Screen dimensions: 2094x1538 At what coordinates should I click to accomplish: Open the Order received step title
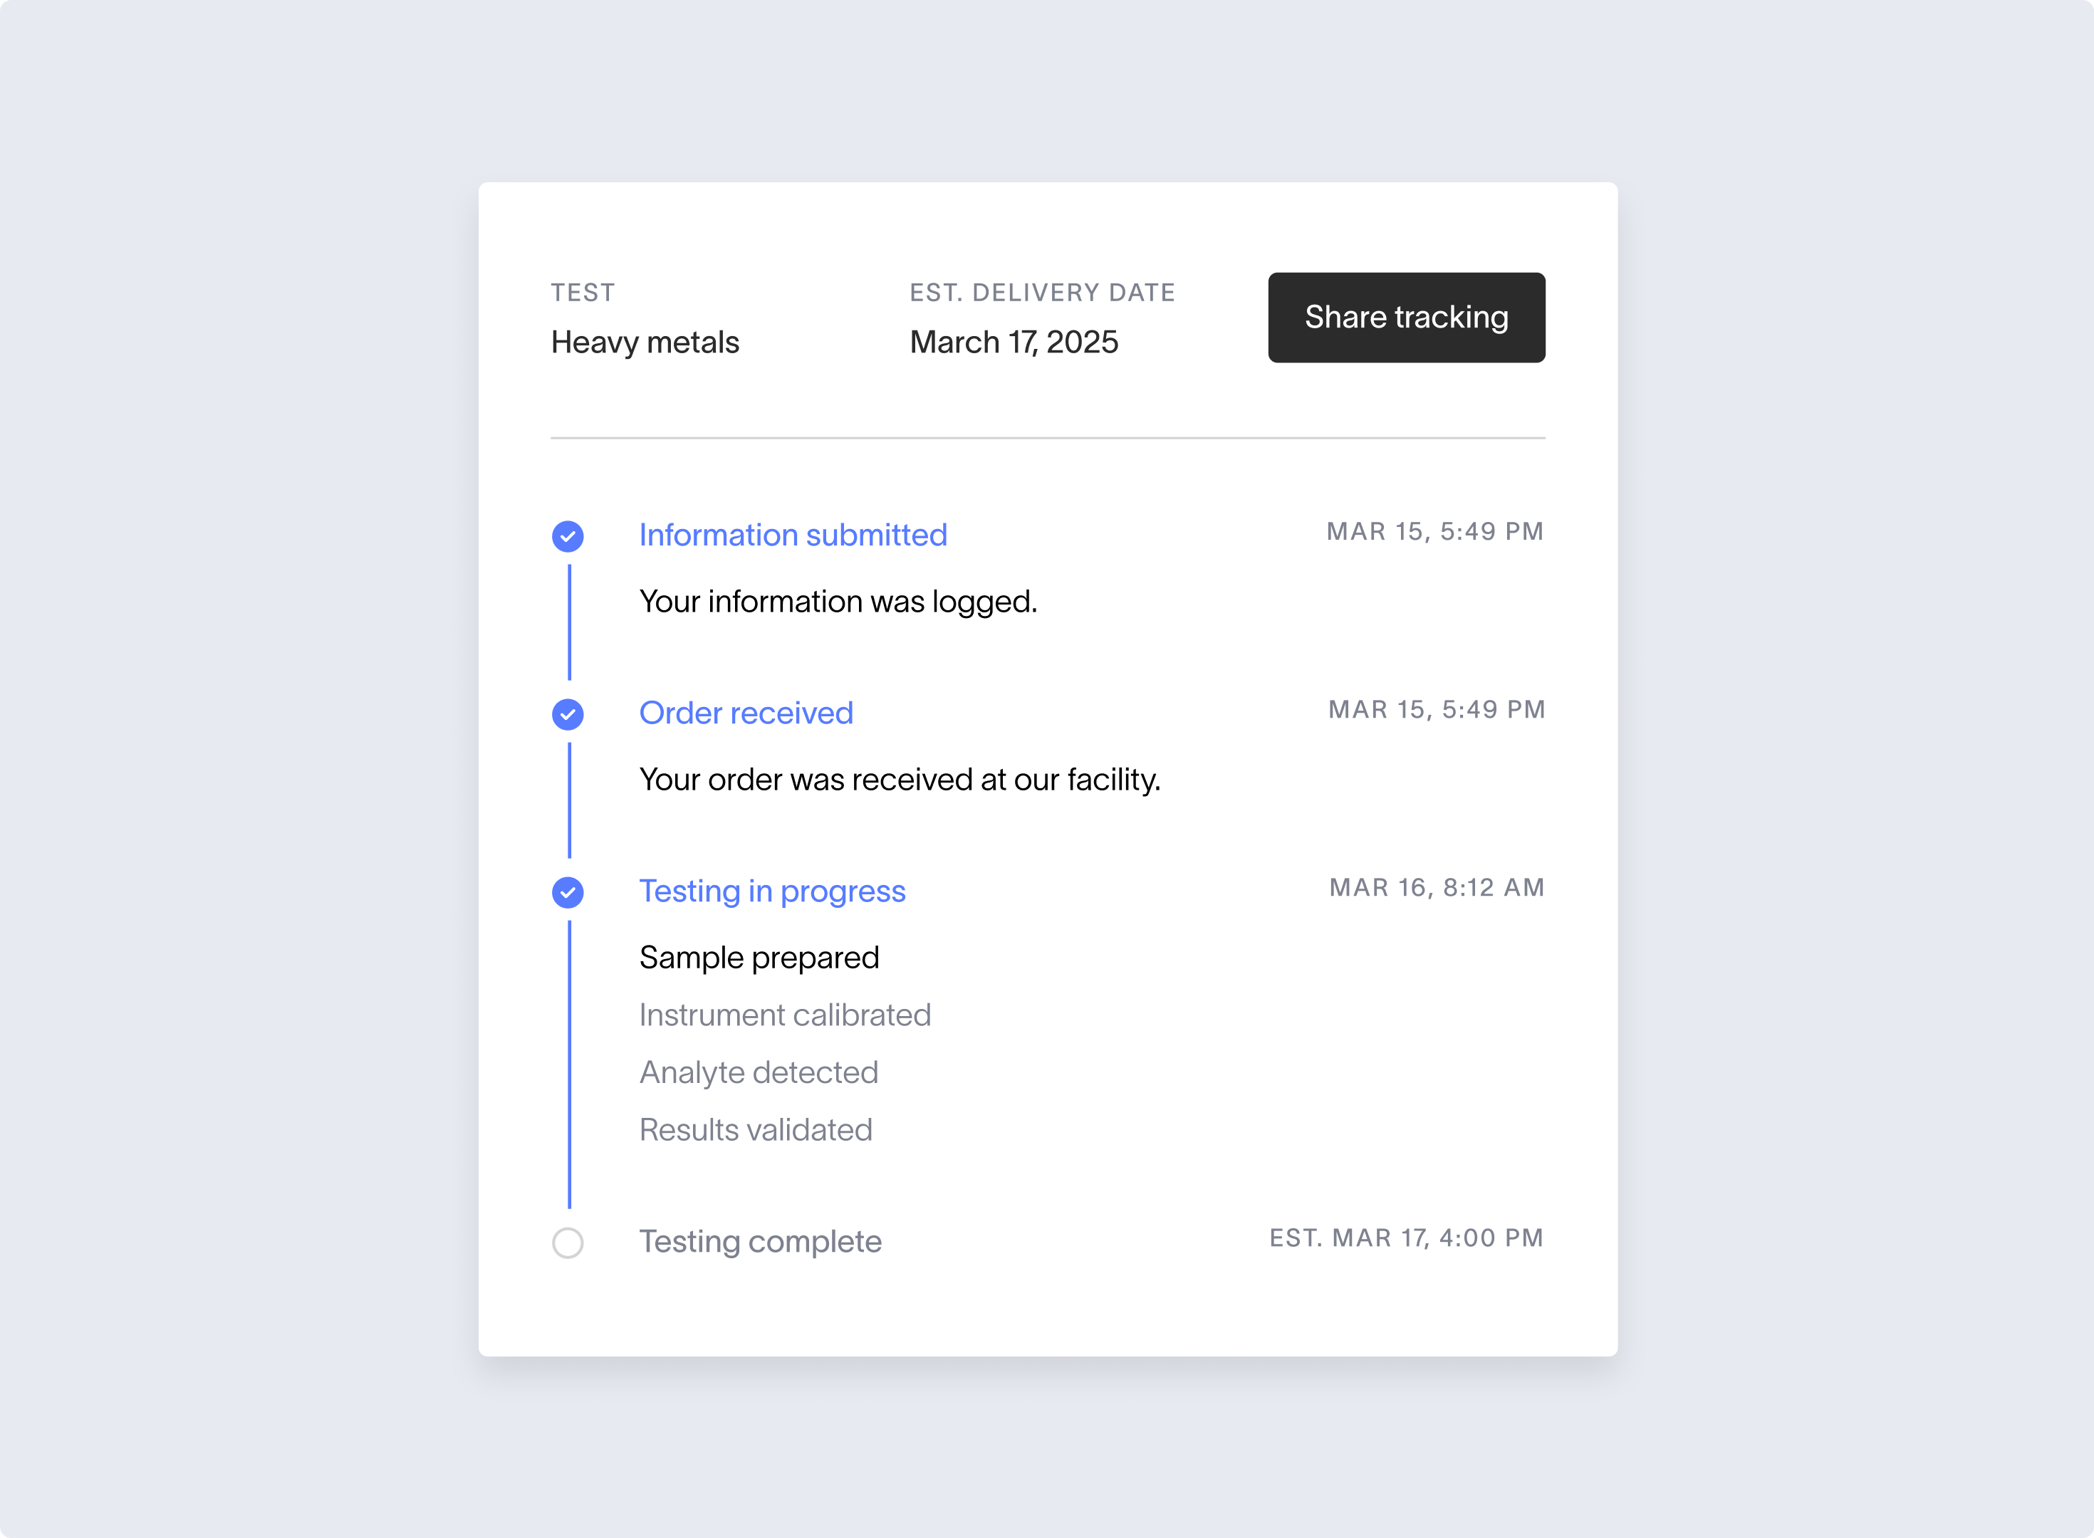pyautogui.click(x=746, y=713)
